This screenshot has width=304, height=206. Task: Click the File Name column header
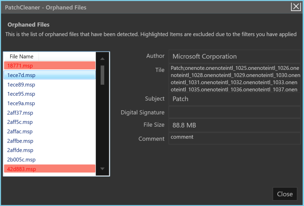point(21,56)
